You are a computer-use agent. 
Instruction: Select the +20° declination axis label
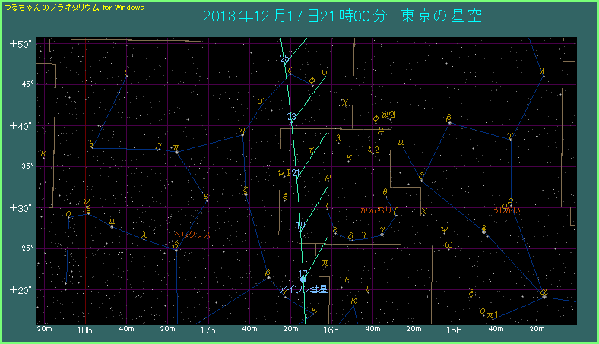pos(20,289)
